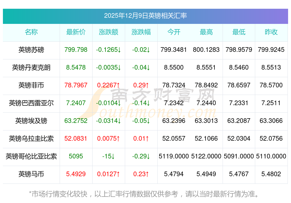Viewport: 291px width, 203px height.
Task: Click low value 798.9579
Action: pos(239,50)
